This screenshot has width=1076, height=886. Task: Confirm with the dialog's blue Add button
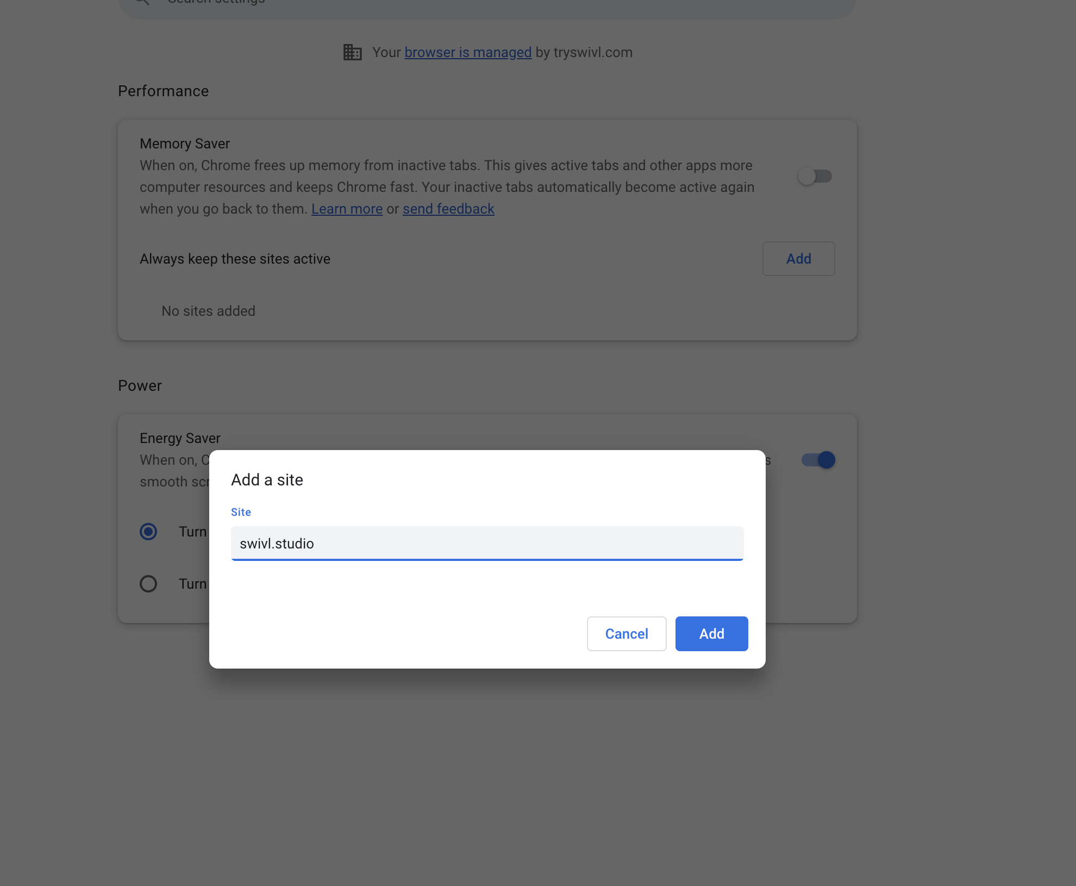pyautogui.click(x=711, y=634)
